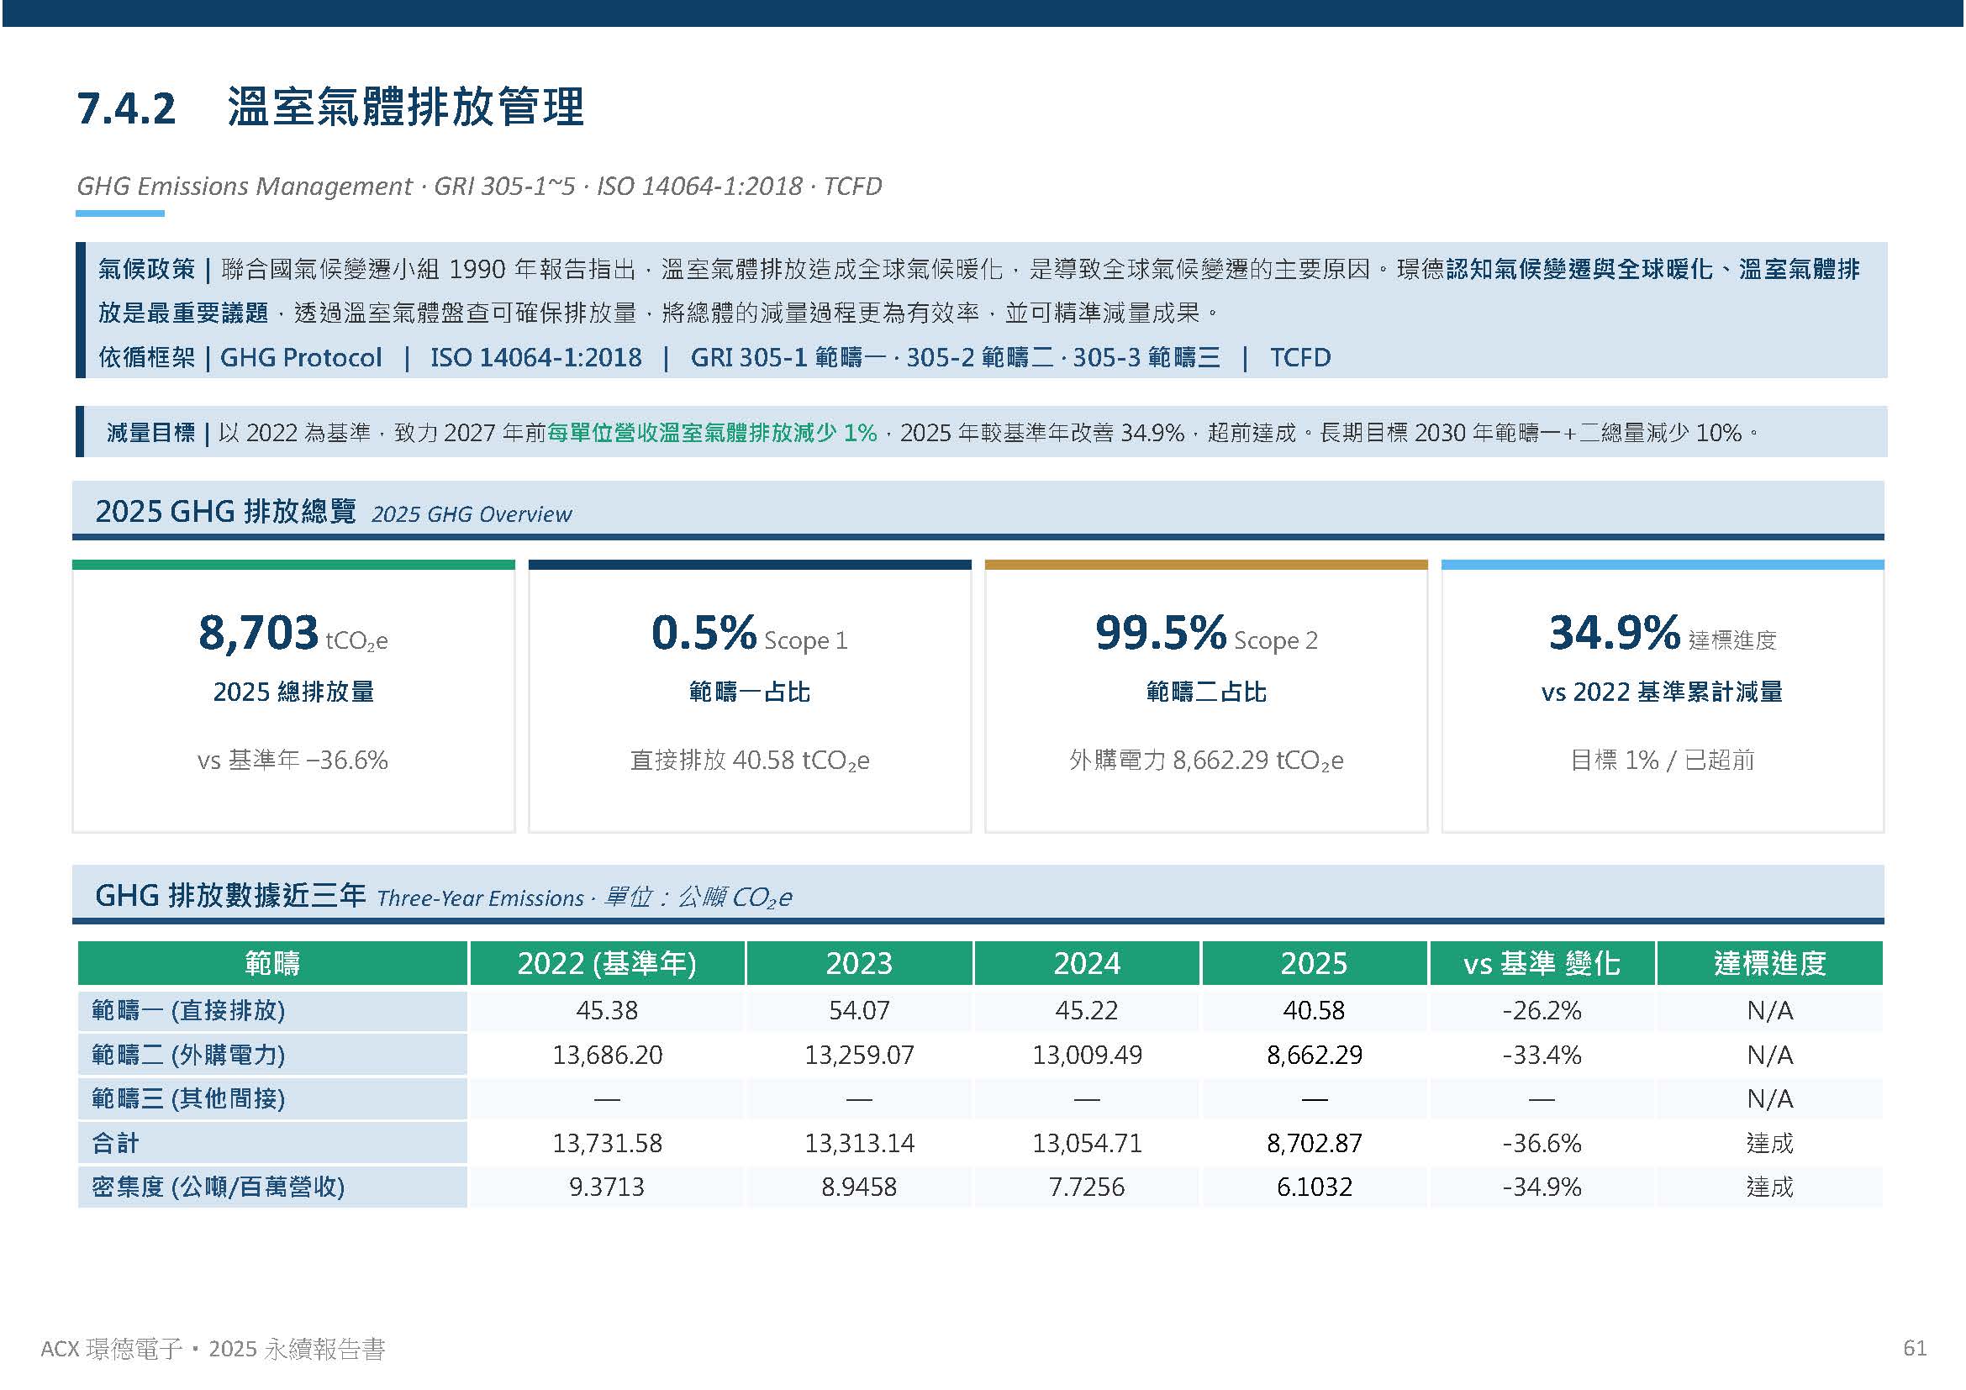Click the 2025 總排放量 card label
This screenshot has width=1966, height=1390.
point(293,692)
